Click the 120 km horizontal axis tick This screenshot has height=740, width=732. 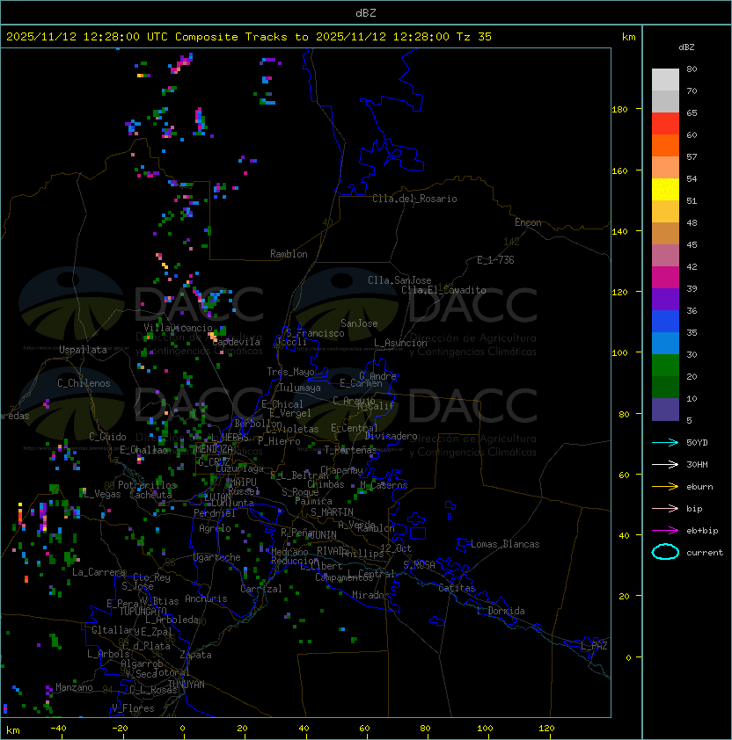[546, 729]
